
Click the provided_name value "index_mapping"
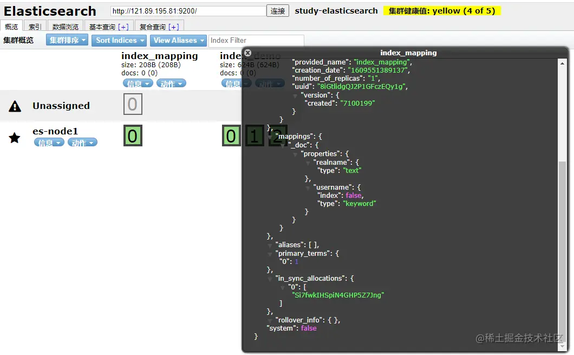click(x=381, y=62)
